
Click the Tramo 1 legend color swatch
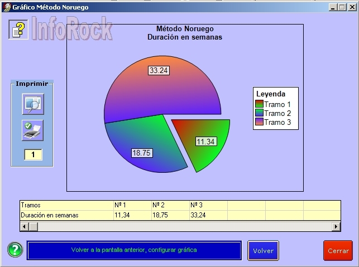click(x=259, y=104)
